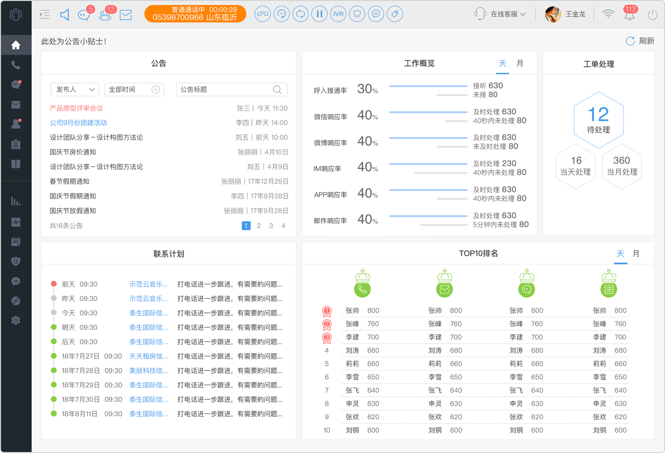
Task: Open the mail section in the left sidebar
Action: [x=16, y=105]
